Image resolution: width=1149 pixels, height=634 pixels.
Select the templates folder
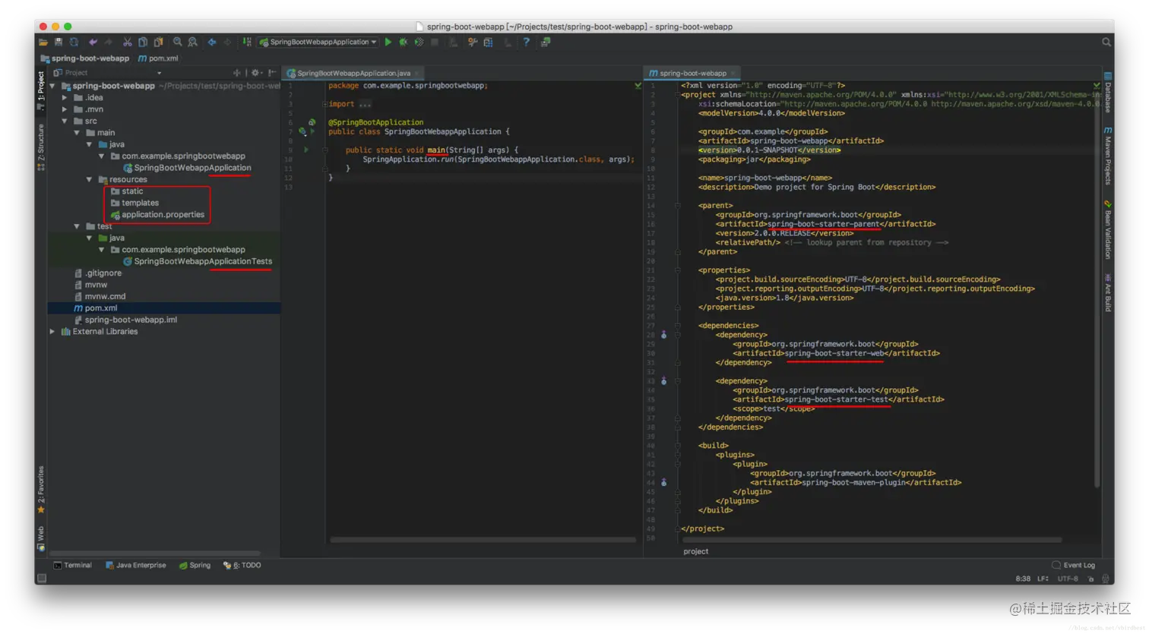[135, 203]
